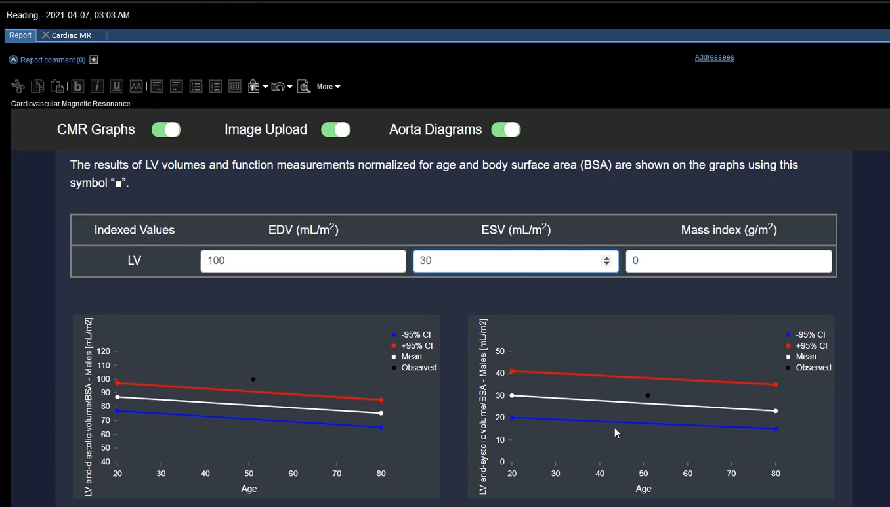
Task: Click the Copy icon in toolbar
Action: coord(37,87)
